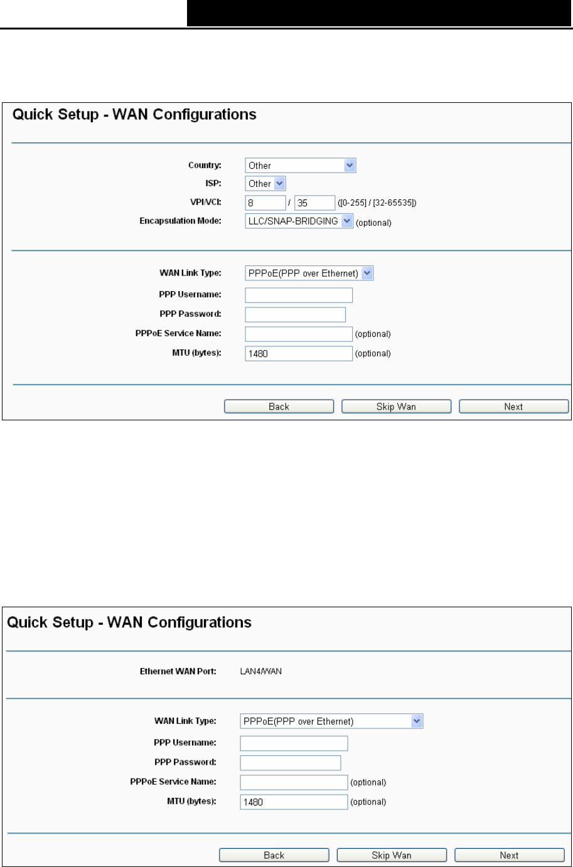The image size is (573, 867).
Task: Click Next button in upper panel
Action: tap(513, 407)
